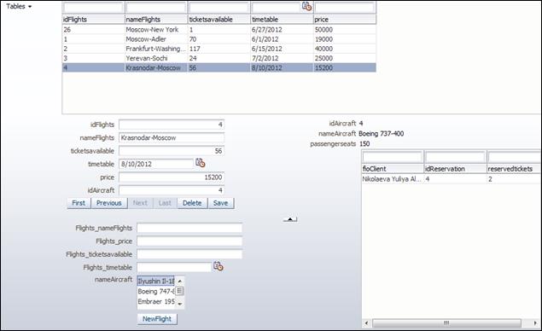Image resolution: width=542 pixels, height=331 pixels.
Task: Select Ilyushin Il-18 in aircraft list
Action: click(x=156, y=281)
